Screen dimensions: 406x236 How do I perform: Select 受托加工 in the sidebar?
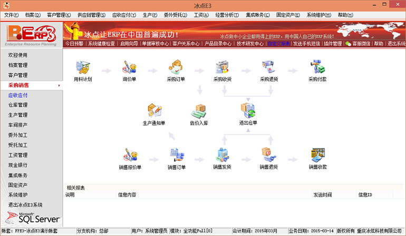pos(17,145)
